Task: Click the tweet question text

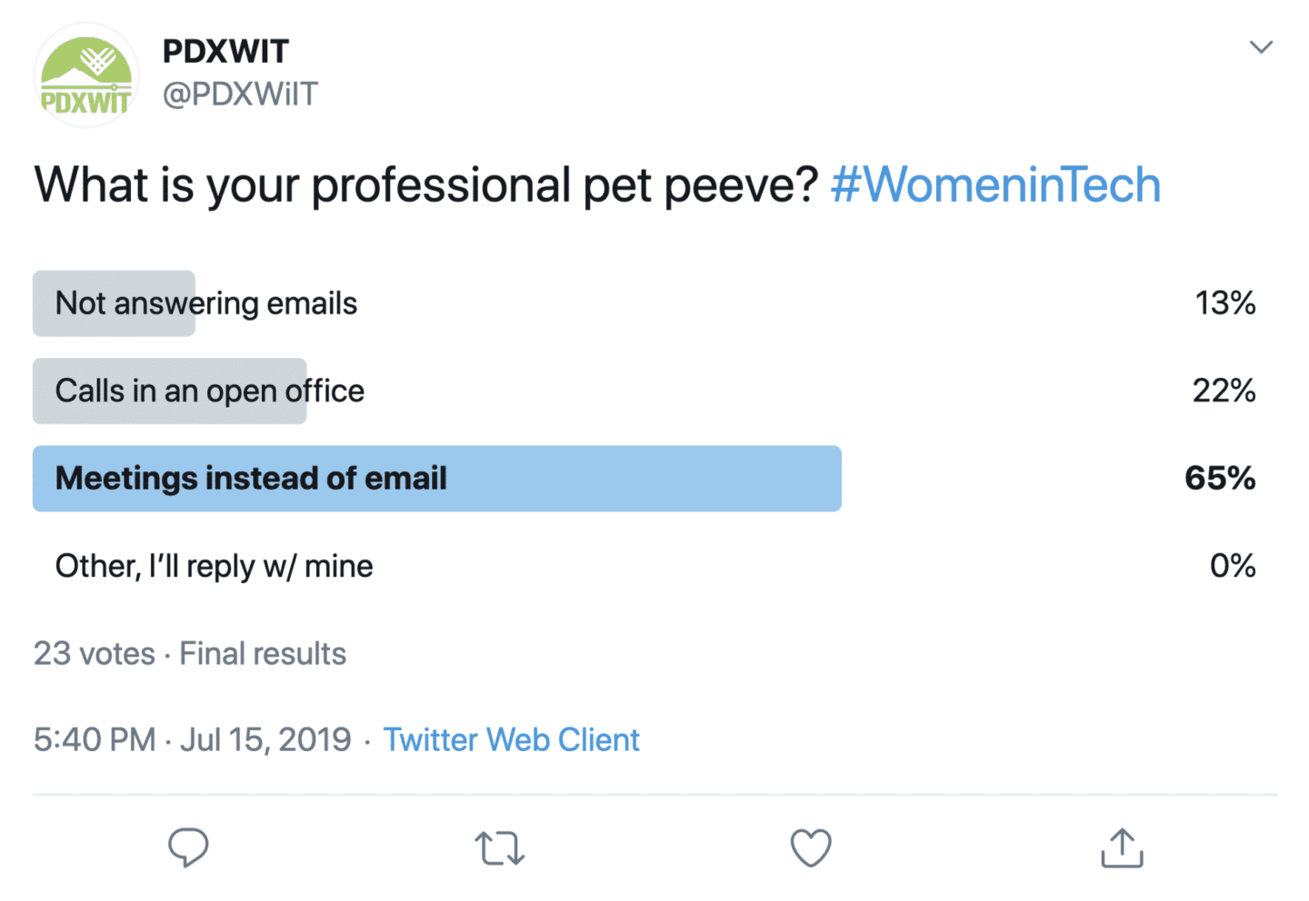Action: (427, 185)
